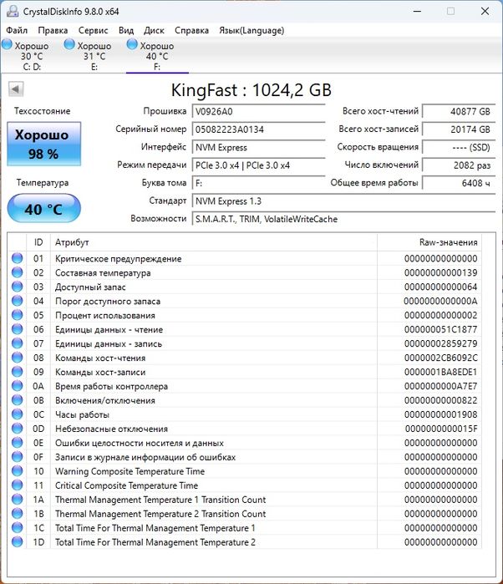Screen dimensions: 503x584
Task: Select Total Time For Thermal Management Temperature 1
Action: point(245,528)
